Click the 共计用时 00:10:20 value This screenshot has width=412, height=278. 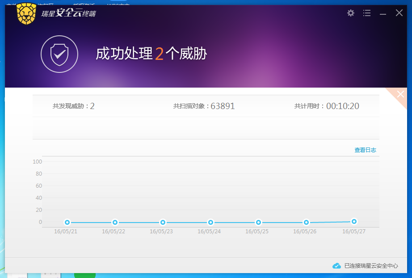pos(342,106)
